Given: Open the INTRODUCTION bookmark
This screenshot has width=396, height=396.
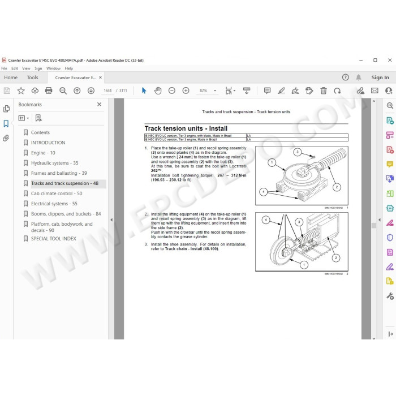Looking at the screenshot, I should (48, 143).
